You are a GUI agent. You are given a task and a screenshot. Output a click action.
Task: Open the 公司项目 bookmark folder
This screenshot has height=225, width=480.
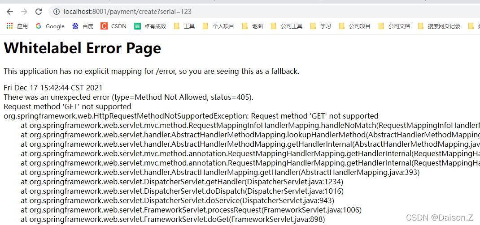point(355,26)
